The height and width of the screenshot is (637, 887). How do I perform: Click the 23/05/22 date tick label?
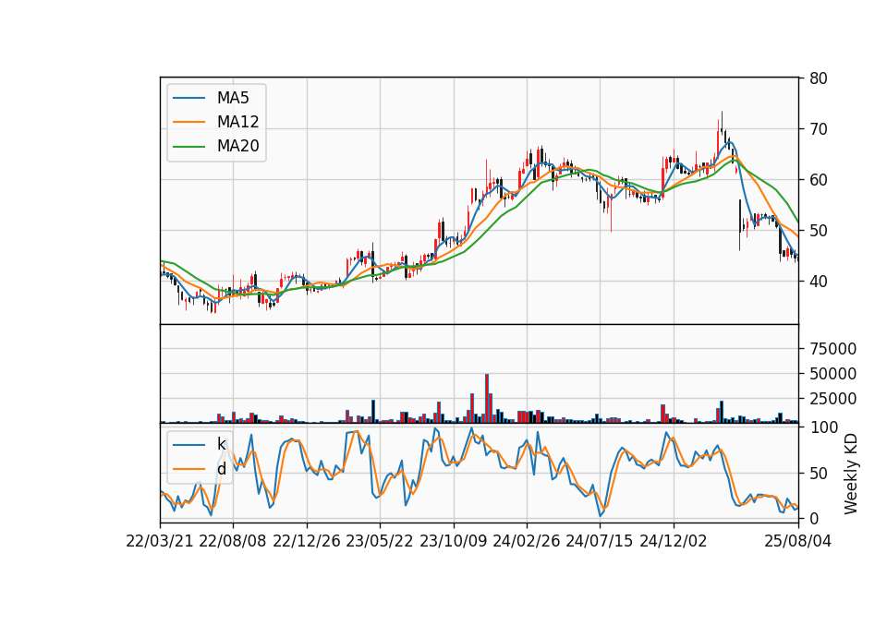tap(380, 542)
